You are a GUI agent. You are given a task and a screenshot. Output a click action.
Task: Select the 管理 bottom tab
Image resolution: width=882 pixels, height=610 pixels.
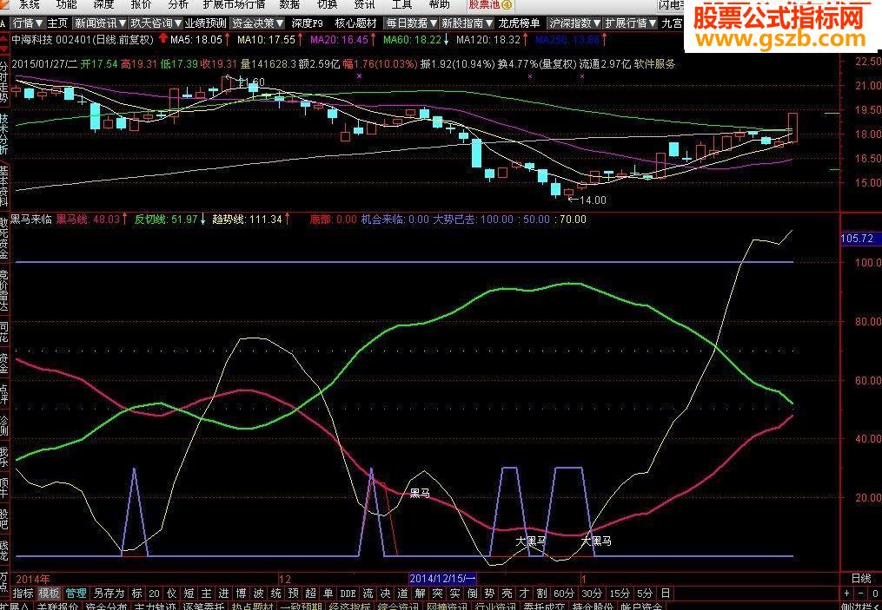(x=76, y=594)
